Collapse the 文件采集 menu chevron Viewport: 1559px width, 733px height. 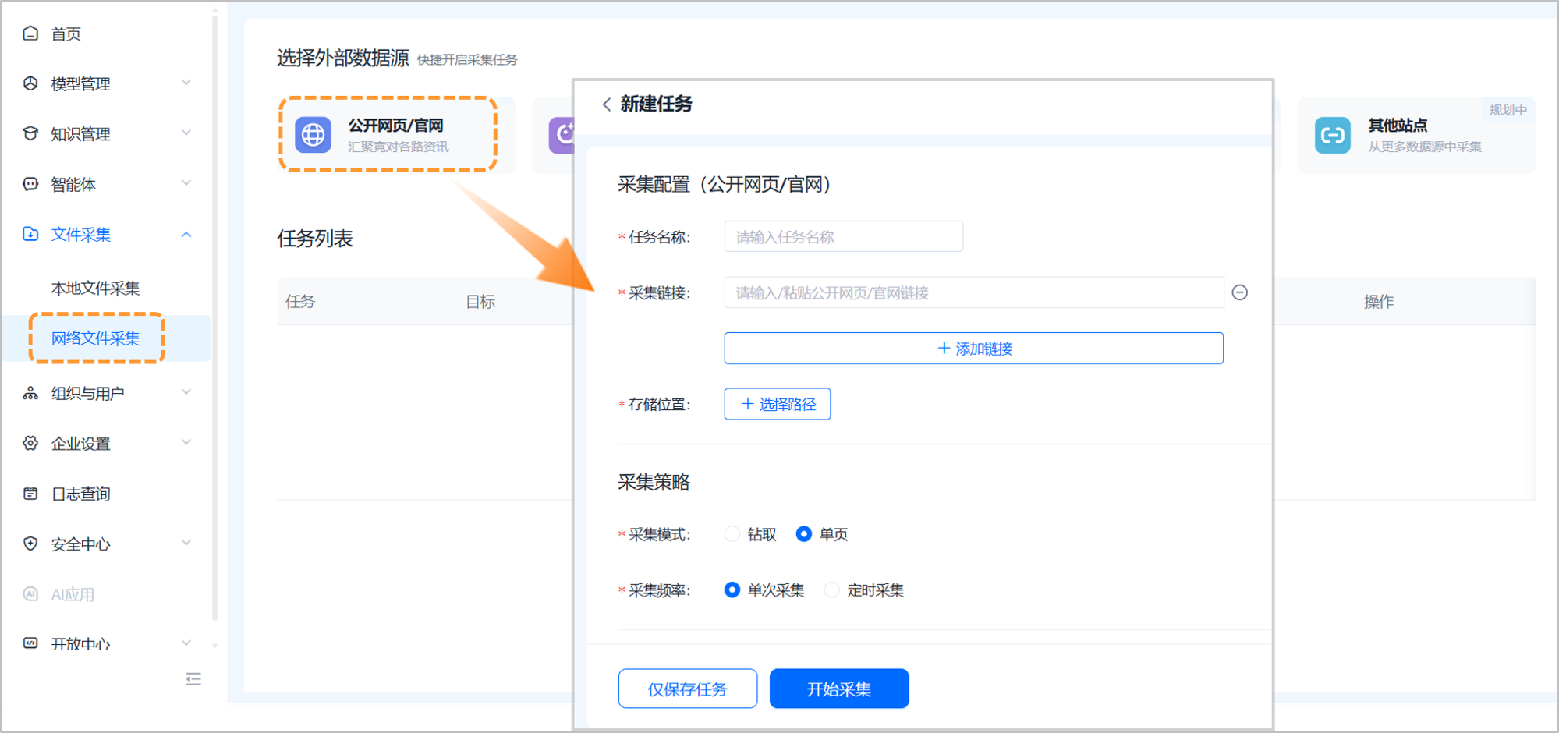pyautogui.click(x=186, y=234)
